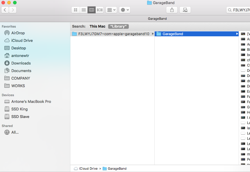Set search scope to This Mac

click(x=97, y=26)
